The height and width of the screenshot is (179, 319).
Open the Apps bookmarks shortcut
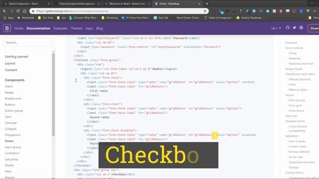8,18
